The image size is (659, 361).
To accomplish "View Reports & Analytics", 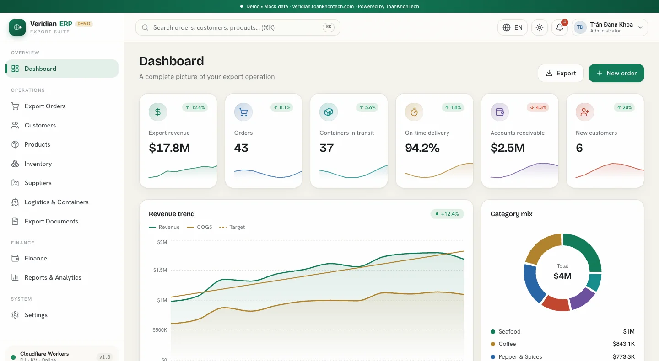I will (62, 277).
